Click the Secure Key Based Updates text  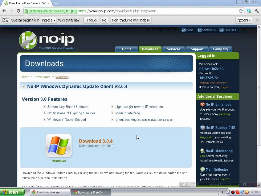click(x=68, y=107)
